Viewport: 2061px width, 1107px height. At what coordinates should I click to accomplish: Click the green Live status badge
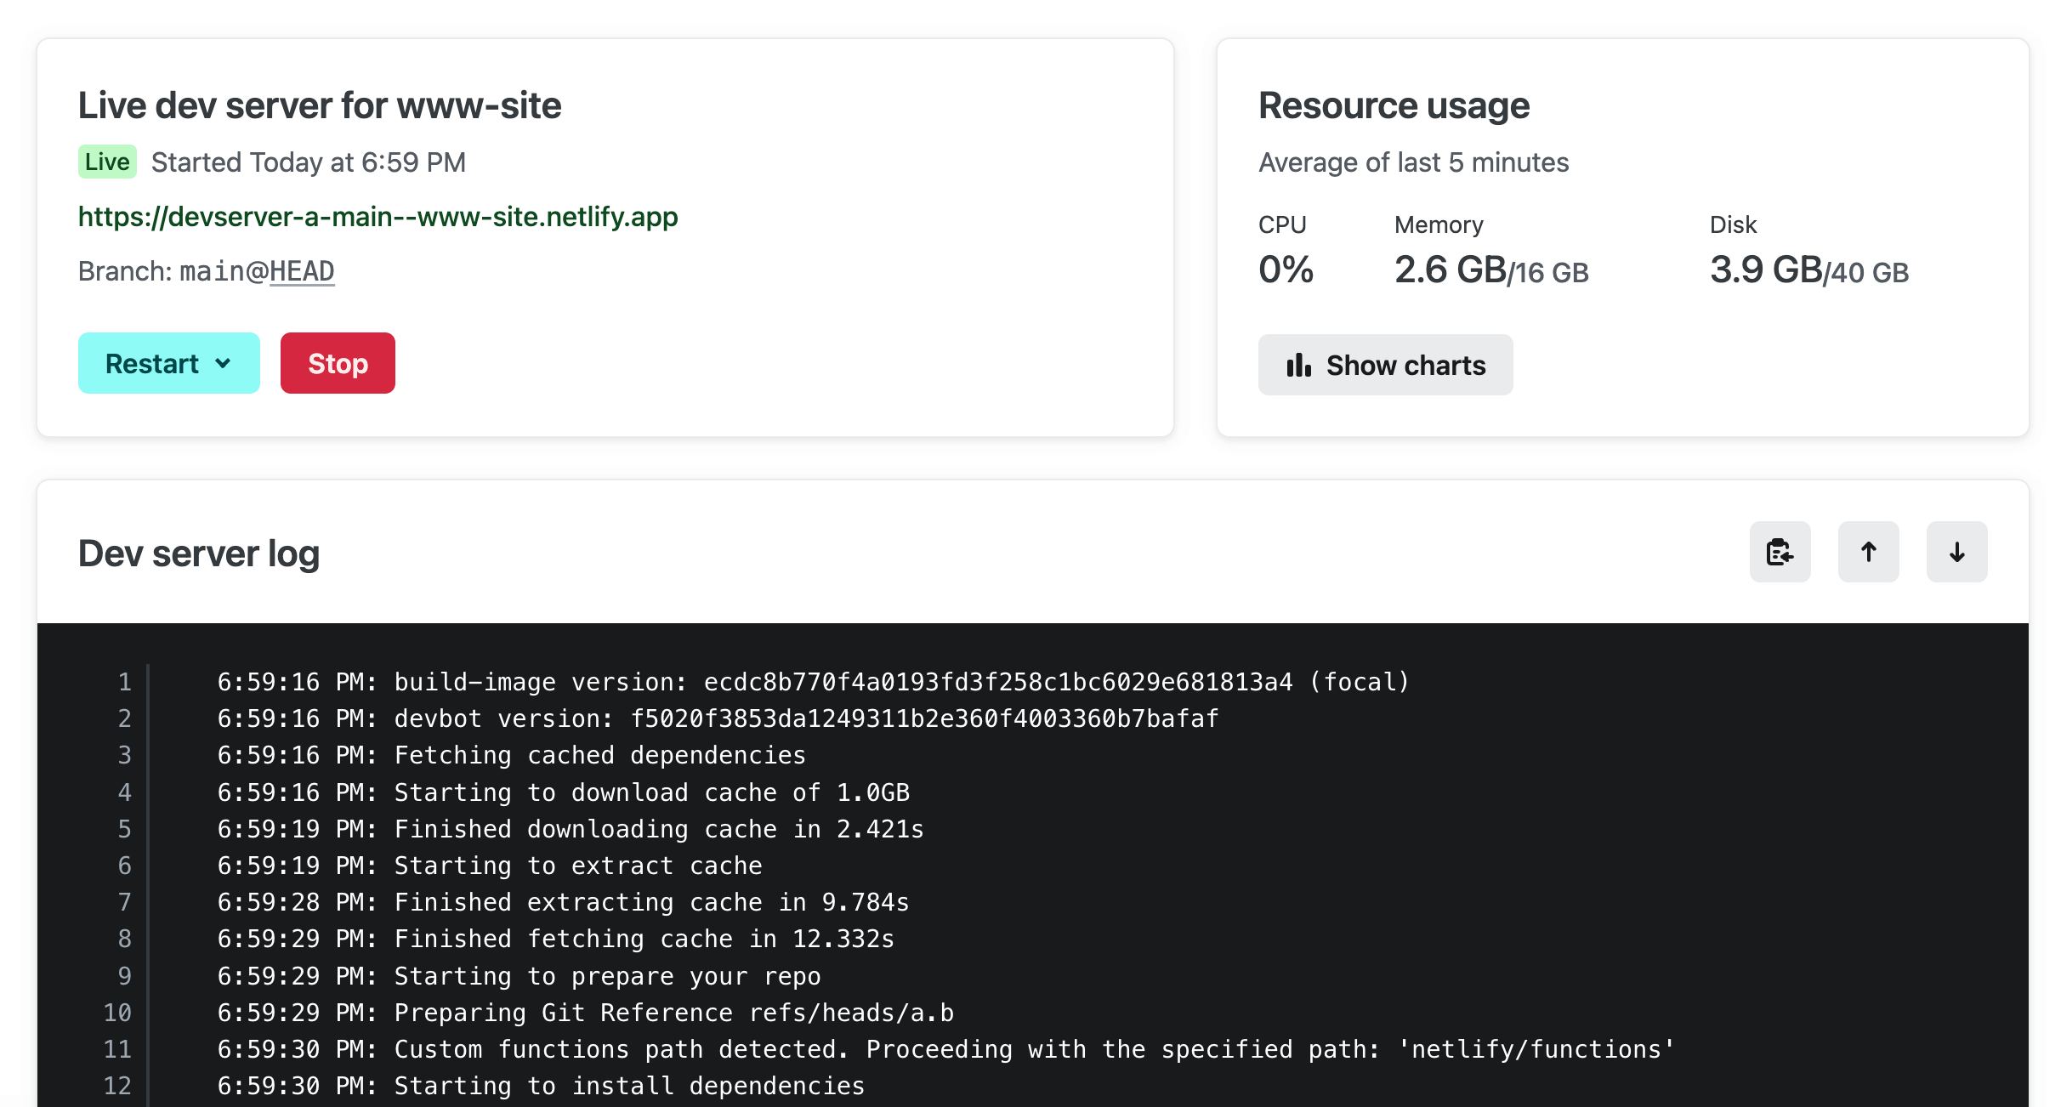[x=107, y=162]
